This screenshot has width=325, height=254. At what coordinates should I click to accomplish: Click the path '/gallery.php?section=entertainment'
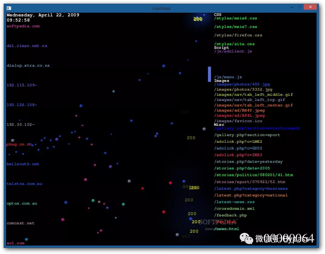257,128
